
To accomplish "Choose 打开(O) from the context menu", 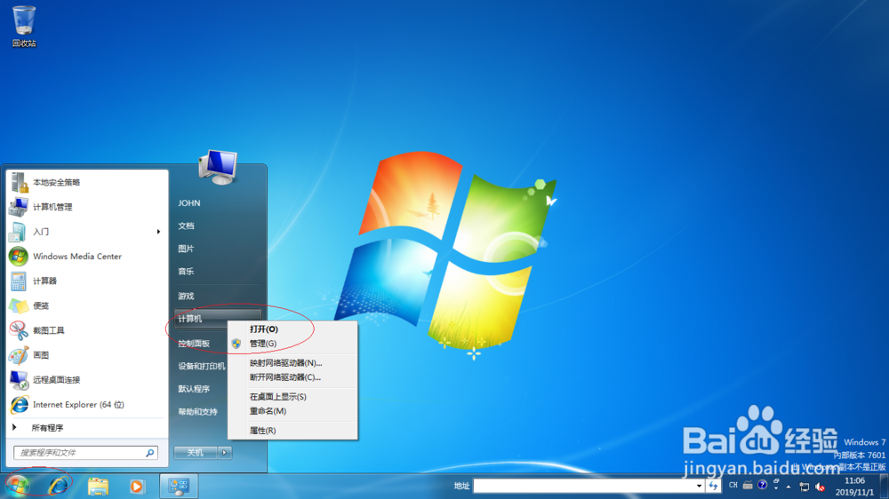I will (x=292, y=329).
